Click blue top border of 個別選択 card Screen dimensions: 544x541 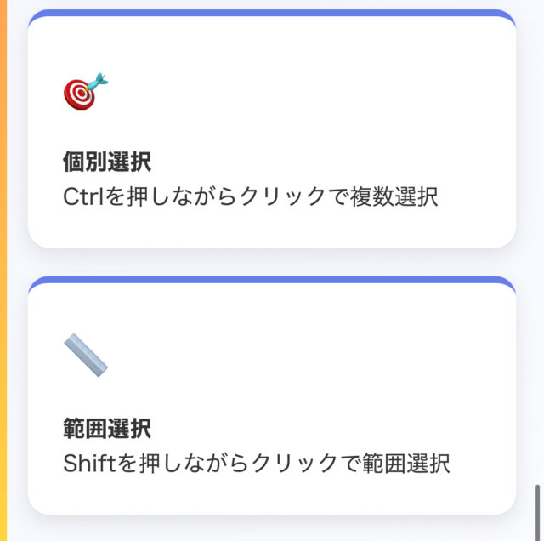coord(272,13)
